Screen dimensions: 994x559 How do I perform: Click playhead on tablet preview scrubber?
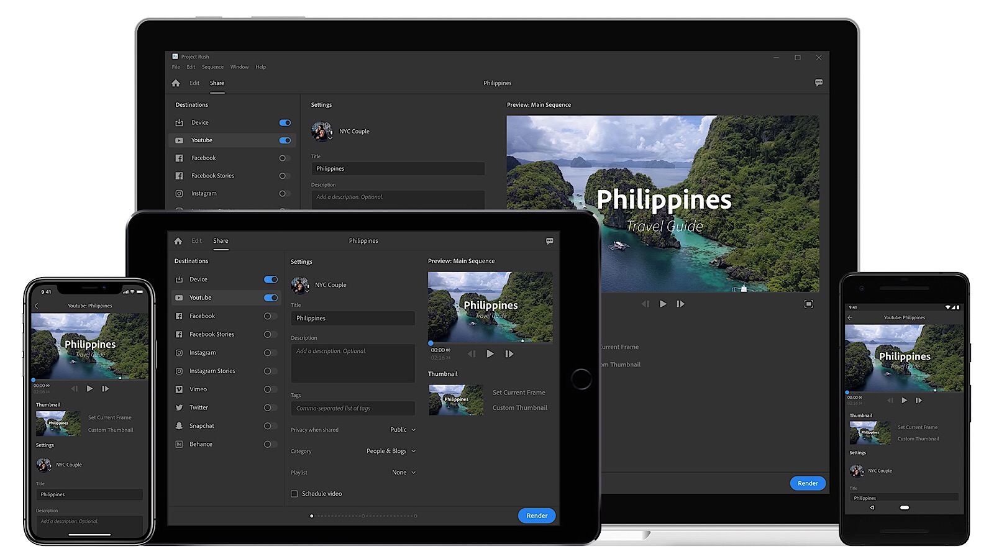click(431, 343)
